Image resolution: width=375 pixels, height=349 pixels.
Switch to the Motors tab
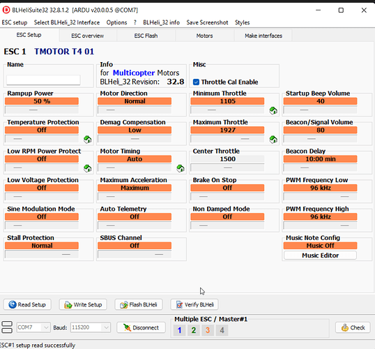click(x=204, y=36)
